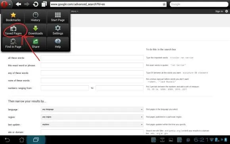
Task: Click 'To do this in the search box' heading
Action: click(x=161, y=50)
